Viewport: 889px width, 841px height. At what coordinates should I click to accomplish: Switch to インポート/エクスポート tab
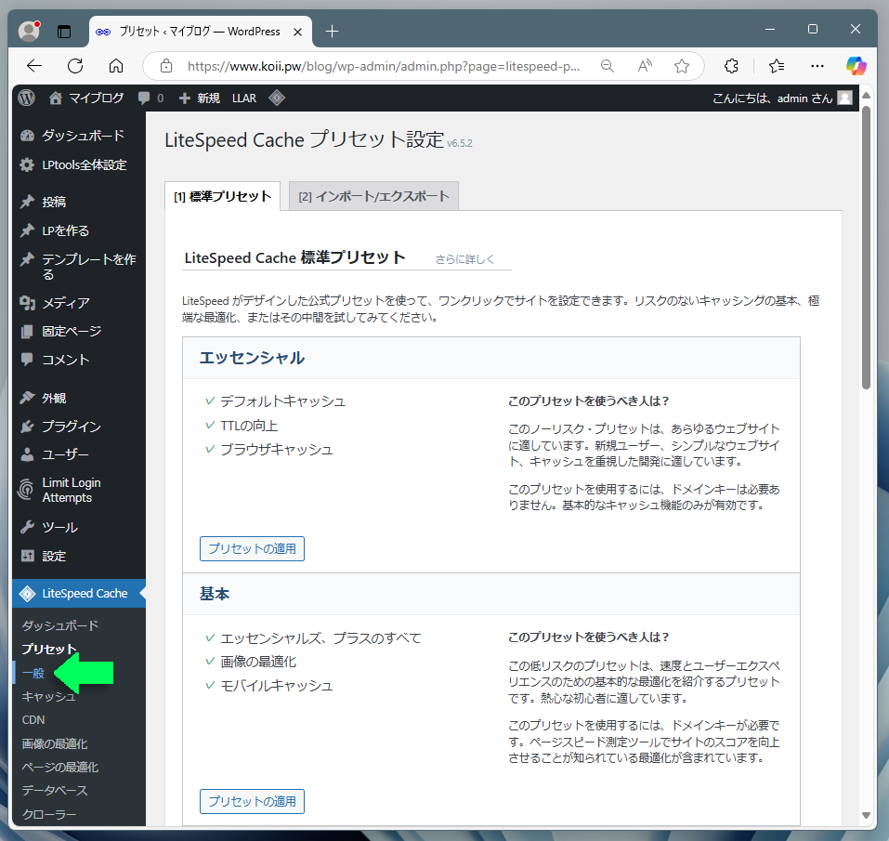pos(373,196)
